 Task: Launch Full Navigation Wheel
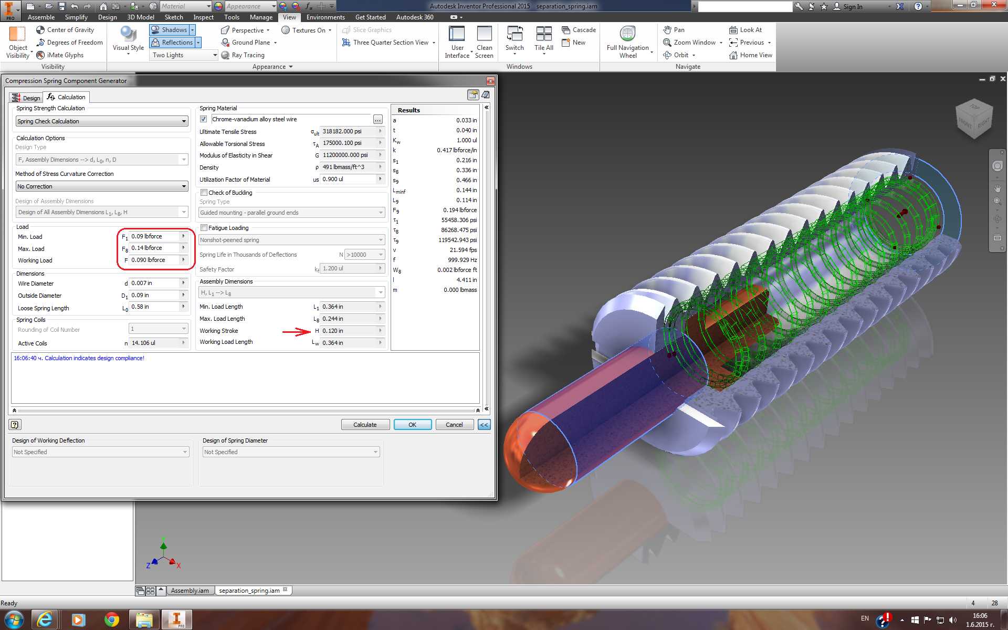point(628,42)
